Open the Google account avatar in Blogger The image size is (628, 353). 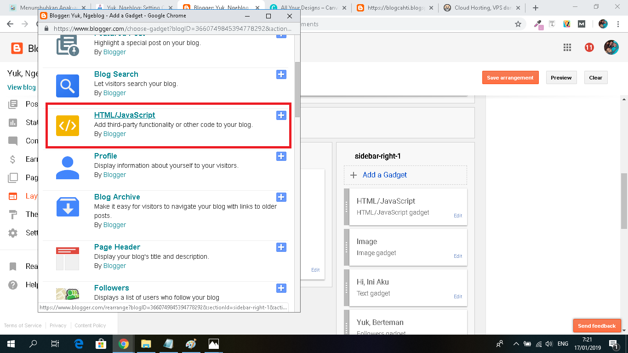click(x=611, y=47)
